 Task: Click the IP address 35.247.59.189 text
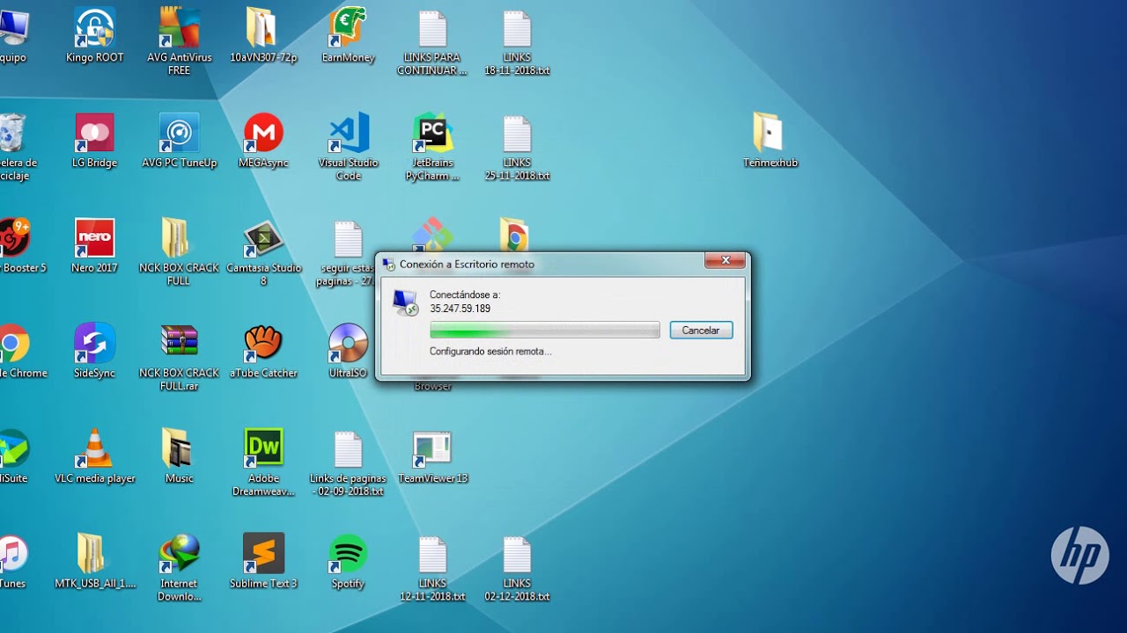(460, 309)
